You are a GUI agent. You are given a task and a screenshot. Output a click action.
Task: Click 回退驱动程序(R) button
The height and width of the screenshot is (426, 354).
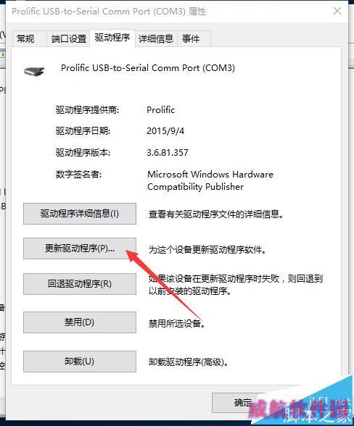point(80,284)
